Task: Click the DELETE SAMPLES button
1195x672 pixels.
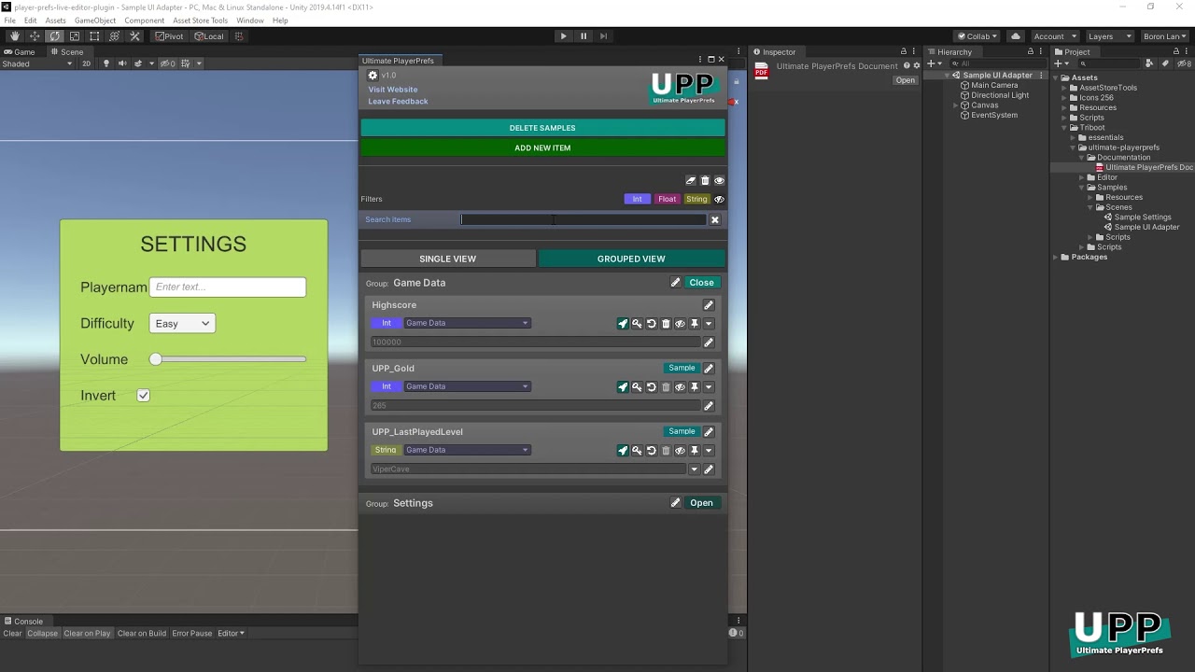Action: [542, 128]
